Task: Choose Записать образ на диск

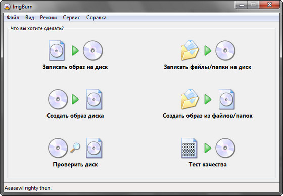Action: tap(75, 67)
